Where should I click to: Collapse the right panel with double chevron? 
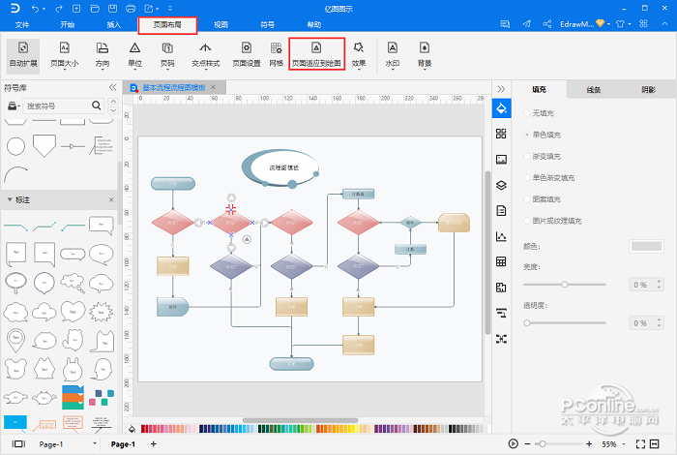click(501, 89)
